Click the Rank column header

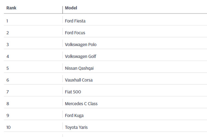11,8
